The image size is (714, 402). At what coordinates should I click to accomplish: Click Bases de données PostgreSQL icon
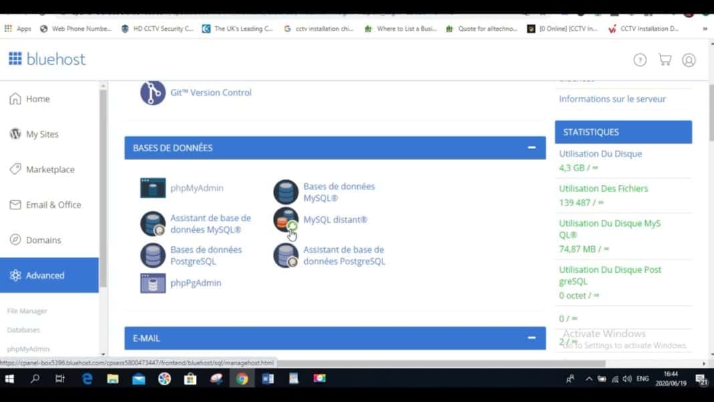click(x=152, y=256)
